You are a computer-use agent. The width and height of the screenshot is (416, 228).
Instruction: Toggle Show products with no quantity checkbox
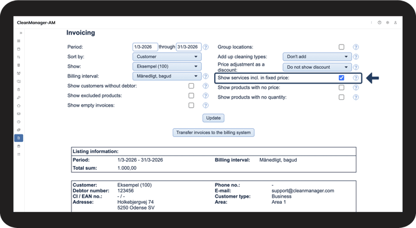341,97
